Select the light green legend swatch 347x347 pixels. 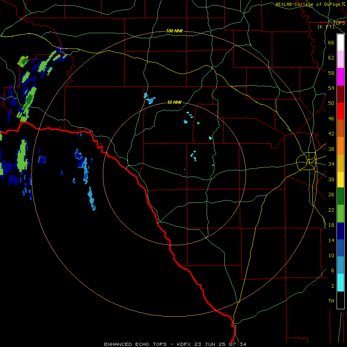point(340,214)
